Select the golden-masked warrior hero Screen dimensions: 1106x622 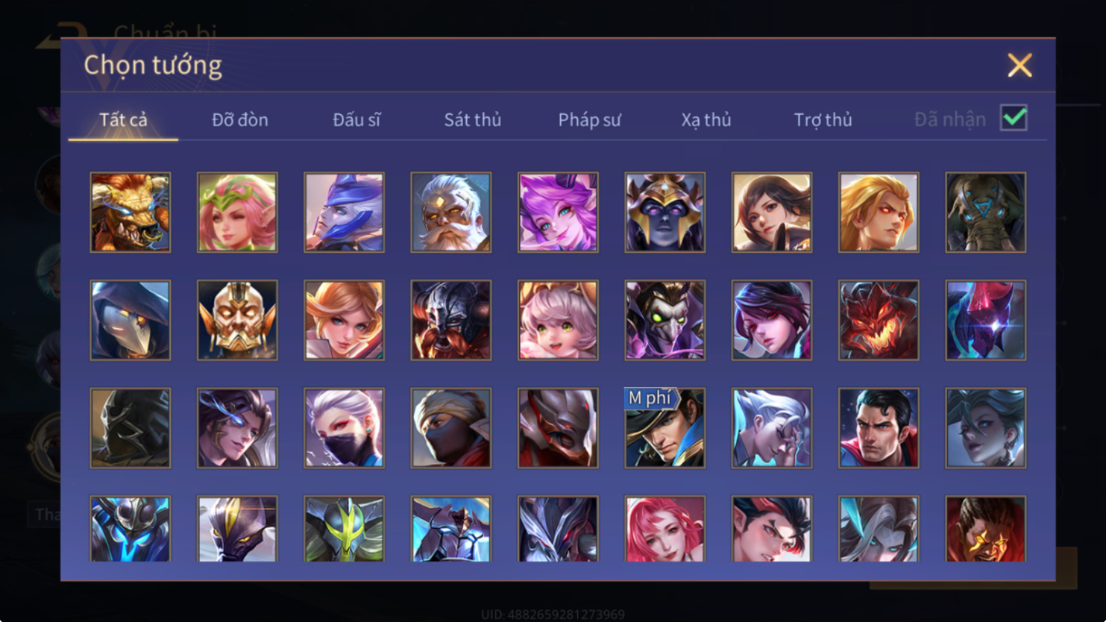click(237, 320)
